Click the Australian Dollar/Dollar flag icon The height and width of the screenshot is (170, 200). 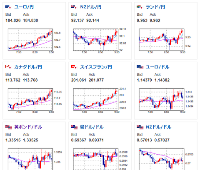tap(74, 127)
